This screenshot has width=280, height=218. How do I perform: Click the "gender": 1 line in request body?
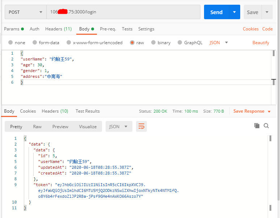click(x=35, y=71)
